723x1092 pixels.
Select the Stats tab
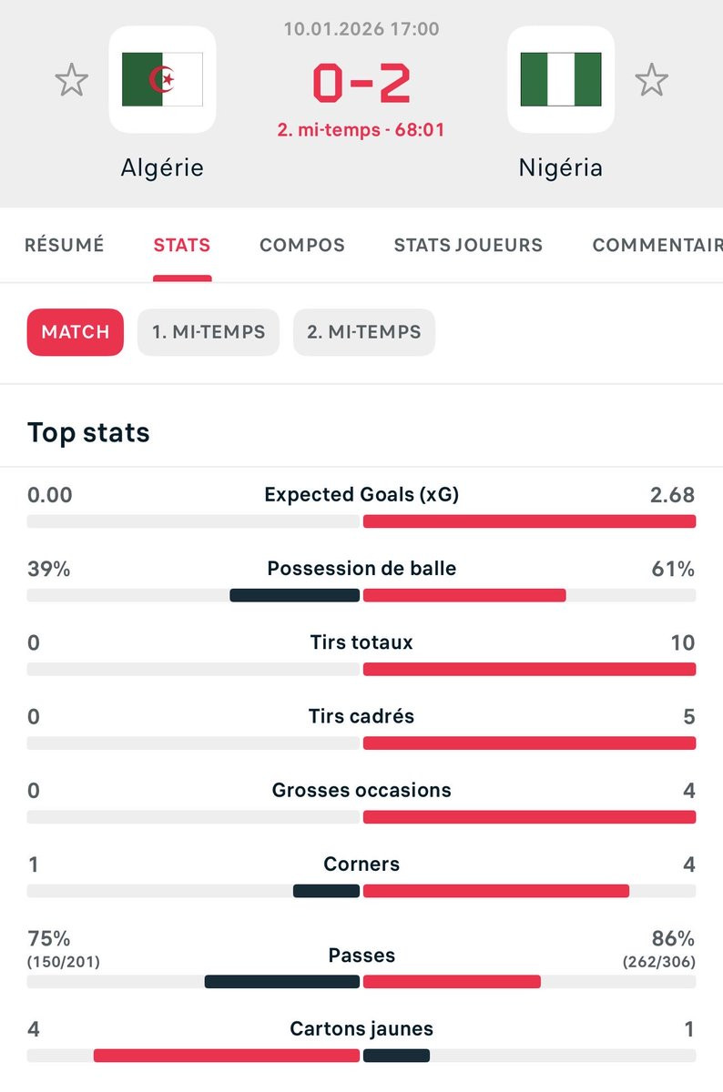click(x=182, y=245)
